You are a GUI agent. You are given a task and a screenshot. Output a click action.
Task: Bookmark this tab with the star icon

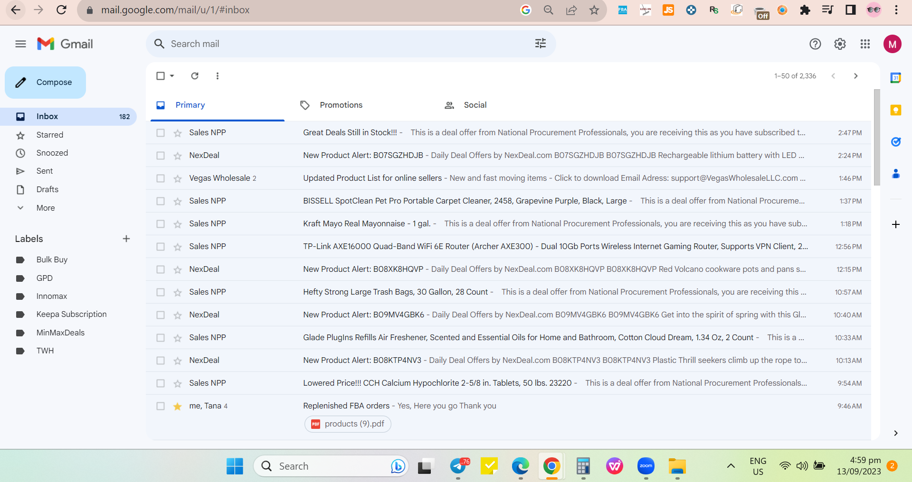[594, 10]
